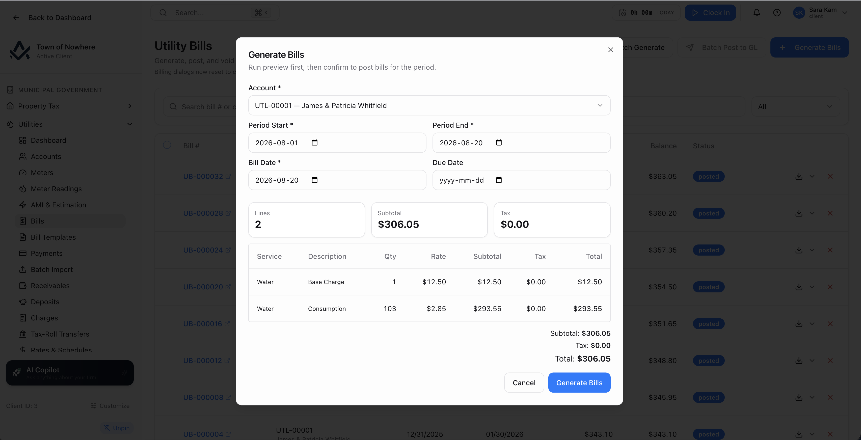Image resolution: width=861 pixels, height=440 pixels.
Task: Open the All status filter dropdown
Action: tap(795, 106)
